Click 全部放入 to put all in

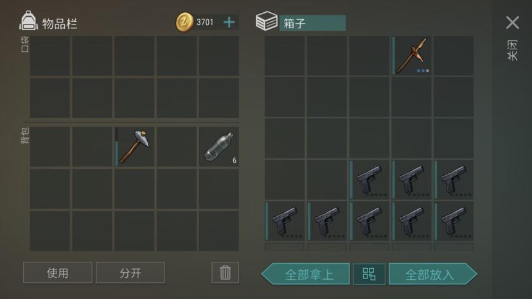click(432, 274)
